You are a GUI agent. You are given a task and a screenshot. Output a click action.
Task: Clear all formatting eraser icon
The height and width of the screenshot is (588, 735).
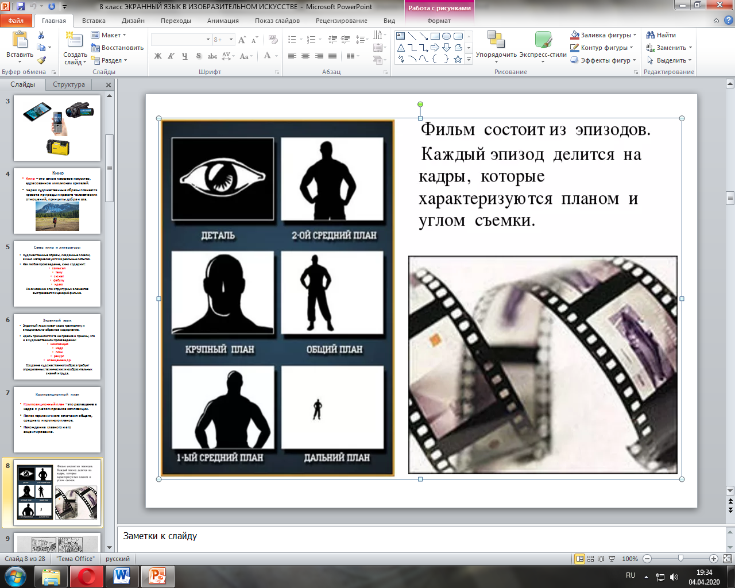pos(274,40)
